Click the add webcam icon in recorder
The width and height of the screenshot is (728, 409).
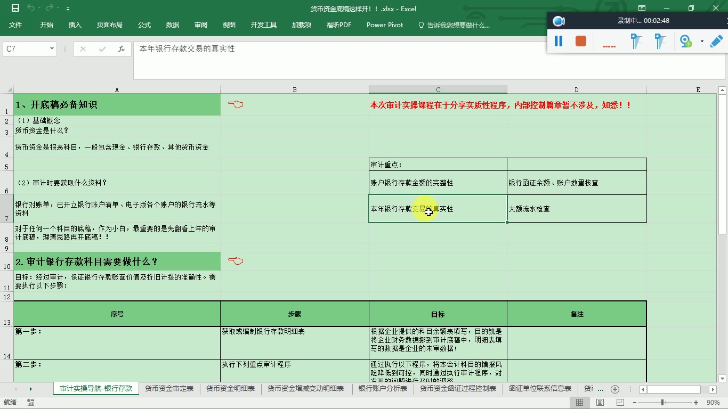click(686, 41)
